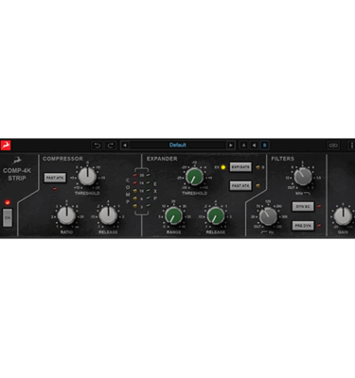
Task: Adjust the expander RELEASE knob
Action: click(x=216, y=215)
